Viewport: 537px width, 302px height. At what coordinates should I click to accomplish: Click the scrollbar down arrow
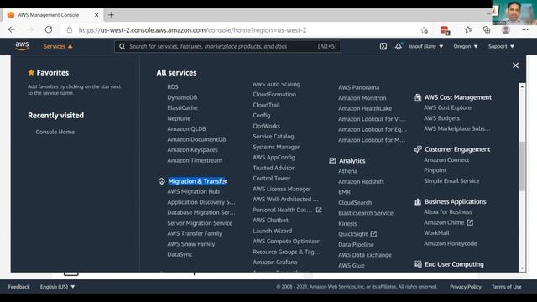click(522, 268)
